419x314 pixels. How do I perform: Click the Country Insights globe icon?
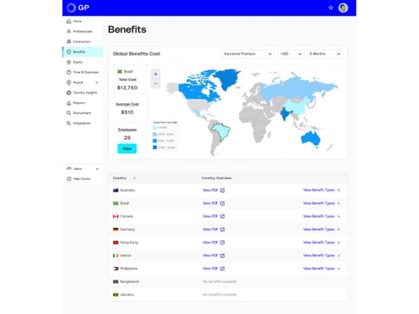point(69,92)
